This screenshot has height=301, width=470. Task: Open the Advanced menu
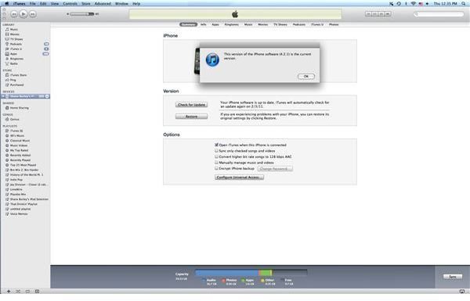(x=103, y=4)
